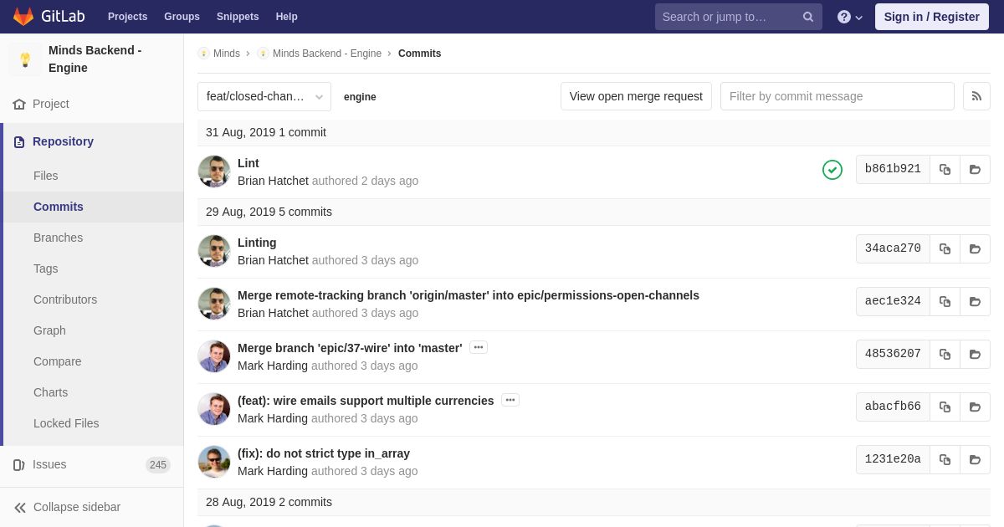Image resolution: width=1004 pixels, height=527 pixels.
Task: Open the project lightbulb avatar in sidebar
Action: (25, 59)
